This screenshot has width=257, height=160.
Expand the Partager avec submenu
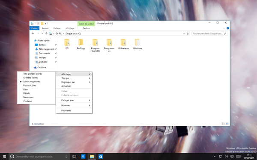pyautogui.click(x=74, y=100)
